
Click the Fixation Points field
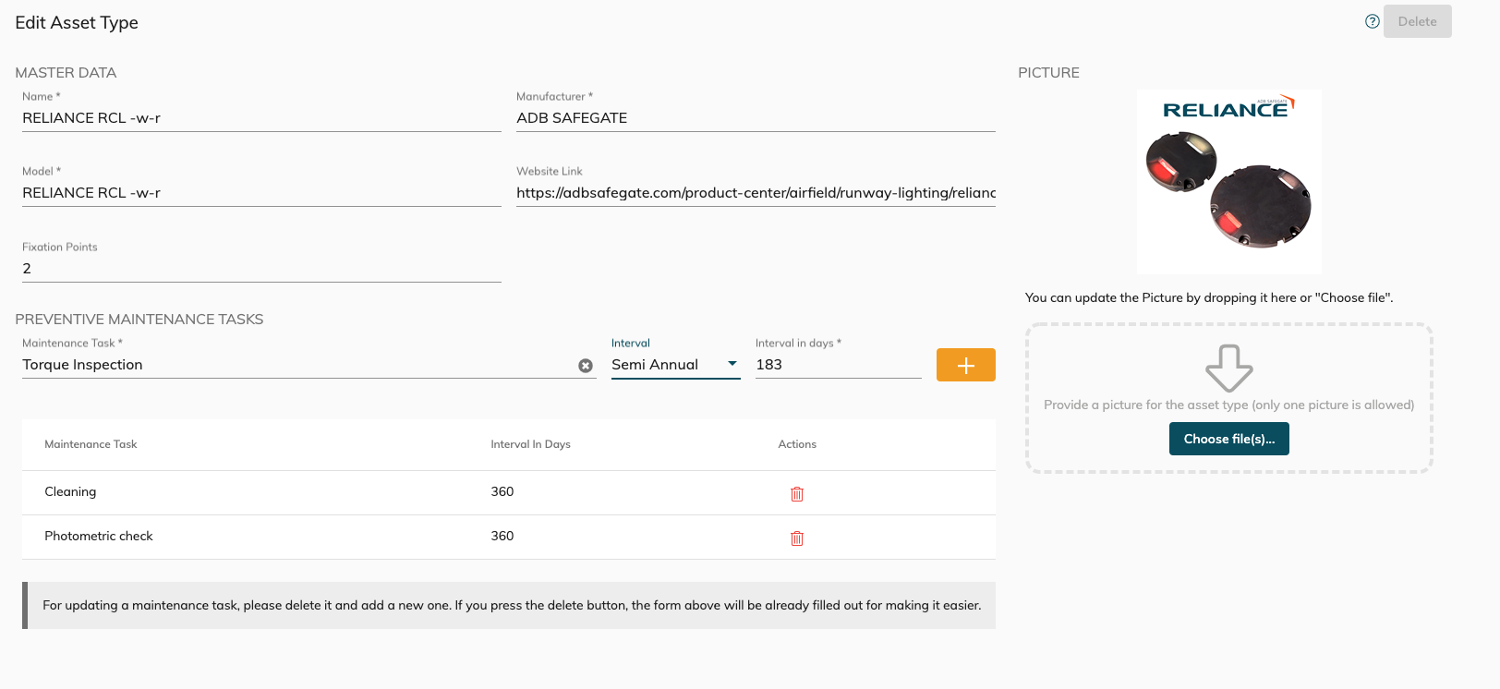point(261,269)
